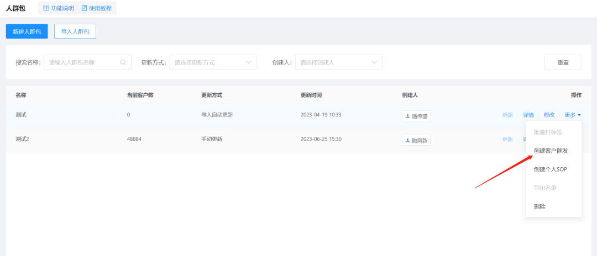Select 创建客户群发 from the menu
This screenshot has width=597, height=256.
pos(553,151)
